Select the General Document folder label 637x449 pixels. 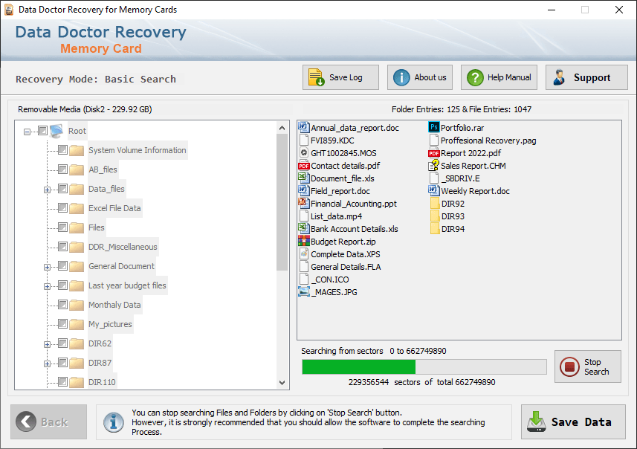coord(121,266)
